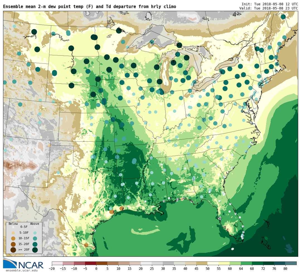This screenshot has width=301, height=274.
Task: Click the '76' colorbar tick label
Action: 275,269
